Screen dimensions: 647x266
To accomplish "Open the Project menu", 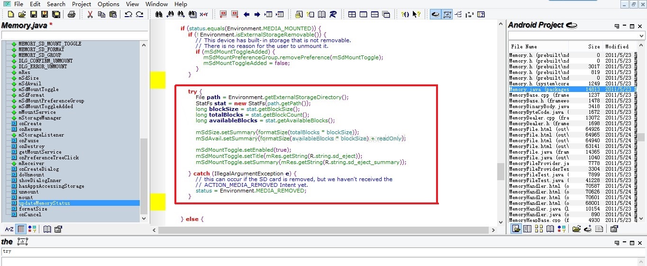I will tap(82, 4).
